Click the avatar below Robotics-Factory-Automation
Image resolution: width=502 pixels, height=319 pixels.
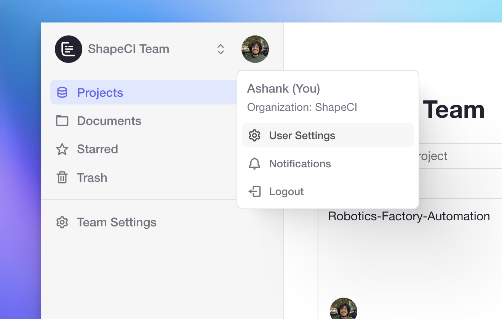pyautogui.click(x=343, y=309)
